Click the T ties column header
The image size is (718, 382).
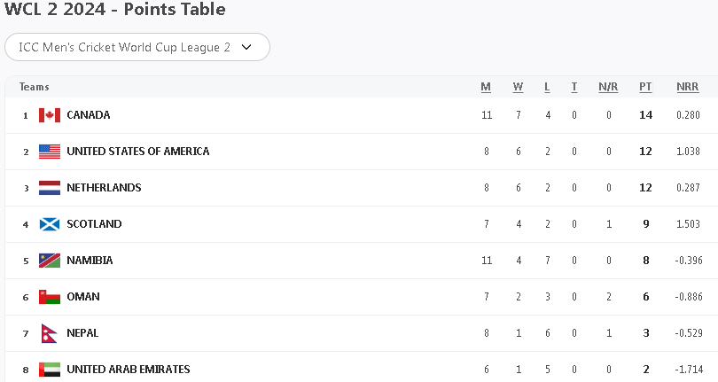tap(574, 87)
